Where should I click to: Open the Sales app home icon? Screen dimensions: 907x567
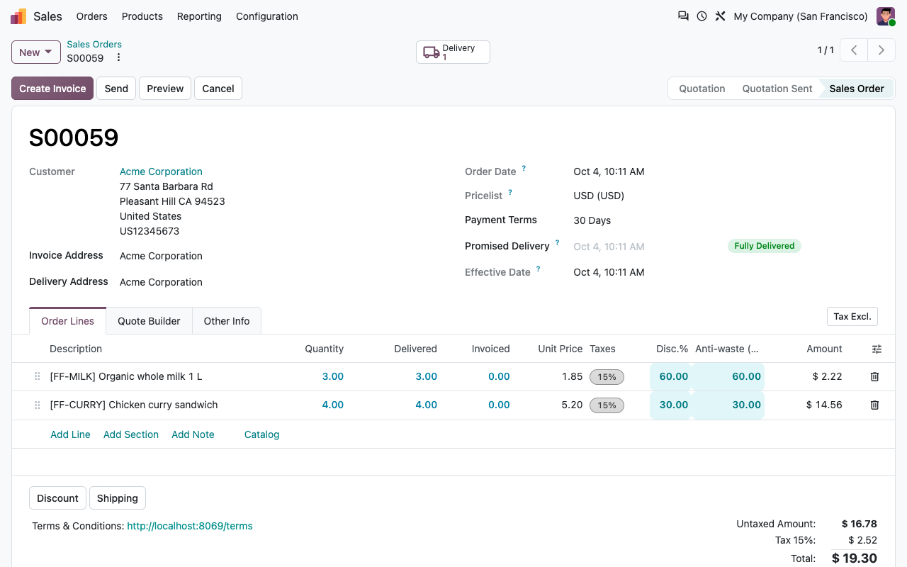coord(18,16)
